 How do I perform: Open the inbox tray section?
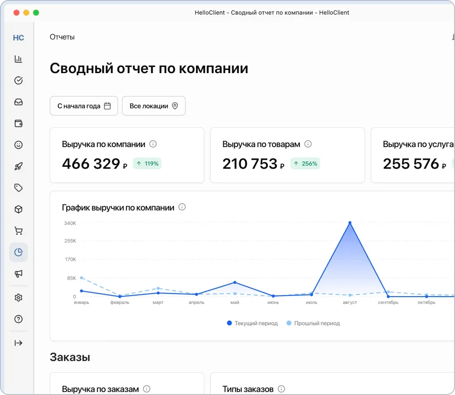[x=19, y=102]
